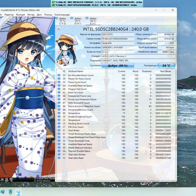
Task: Click the Raw Values column header
Action: 165,71
